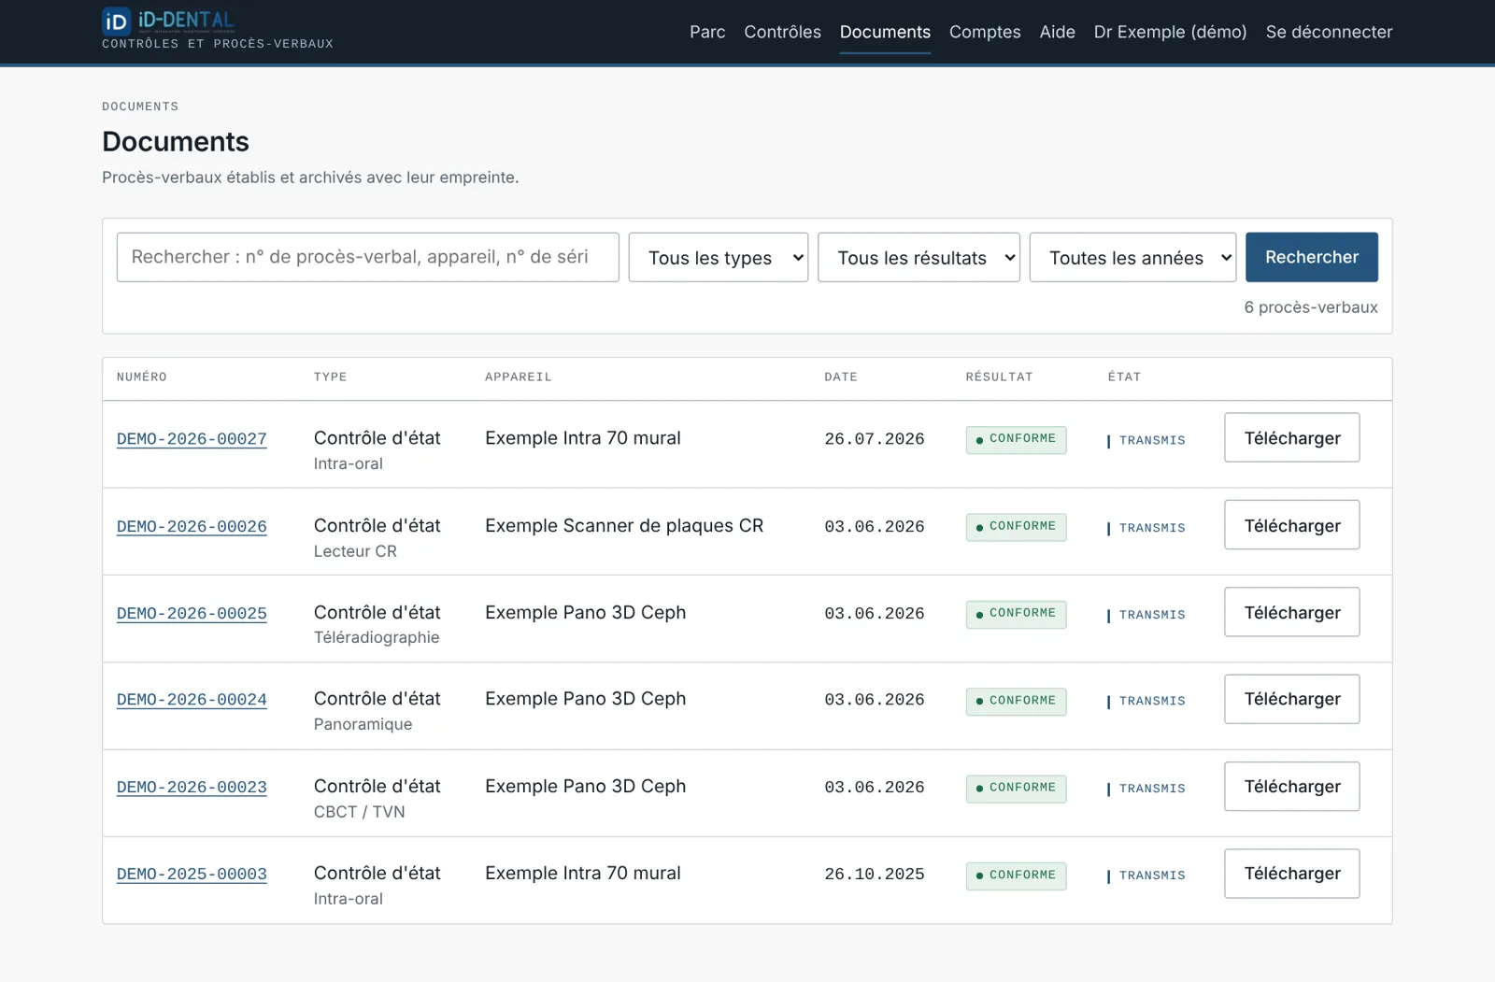
Task: Expand the Tous les résultats dropdown
Action: point(918,257)
